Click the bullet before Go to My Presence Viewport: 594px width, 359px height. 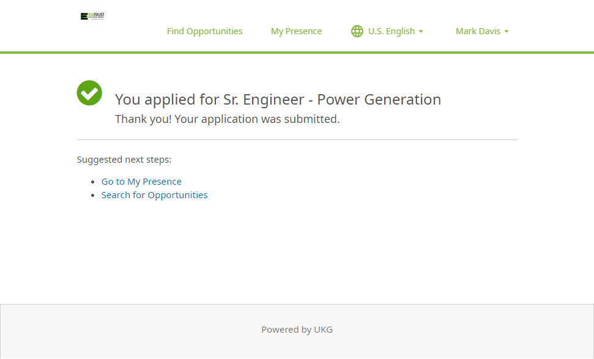pos(94,182)
